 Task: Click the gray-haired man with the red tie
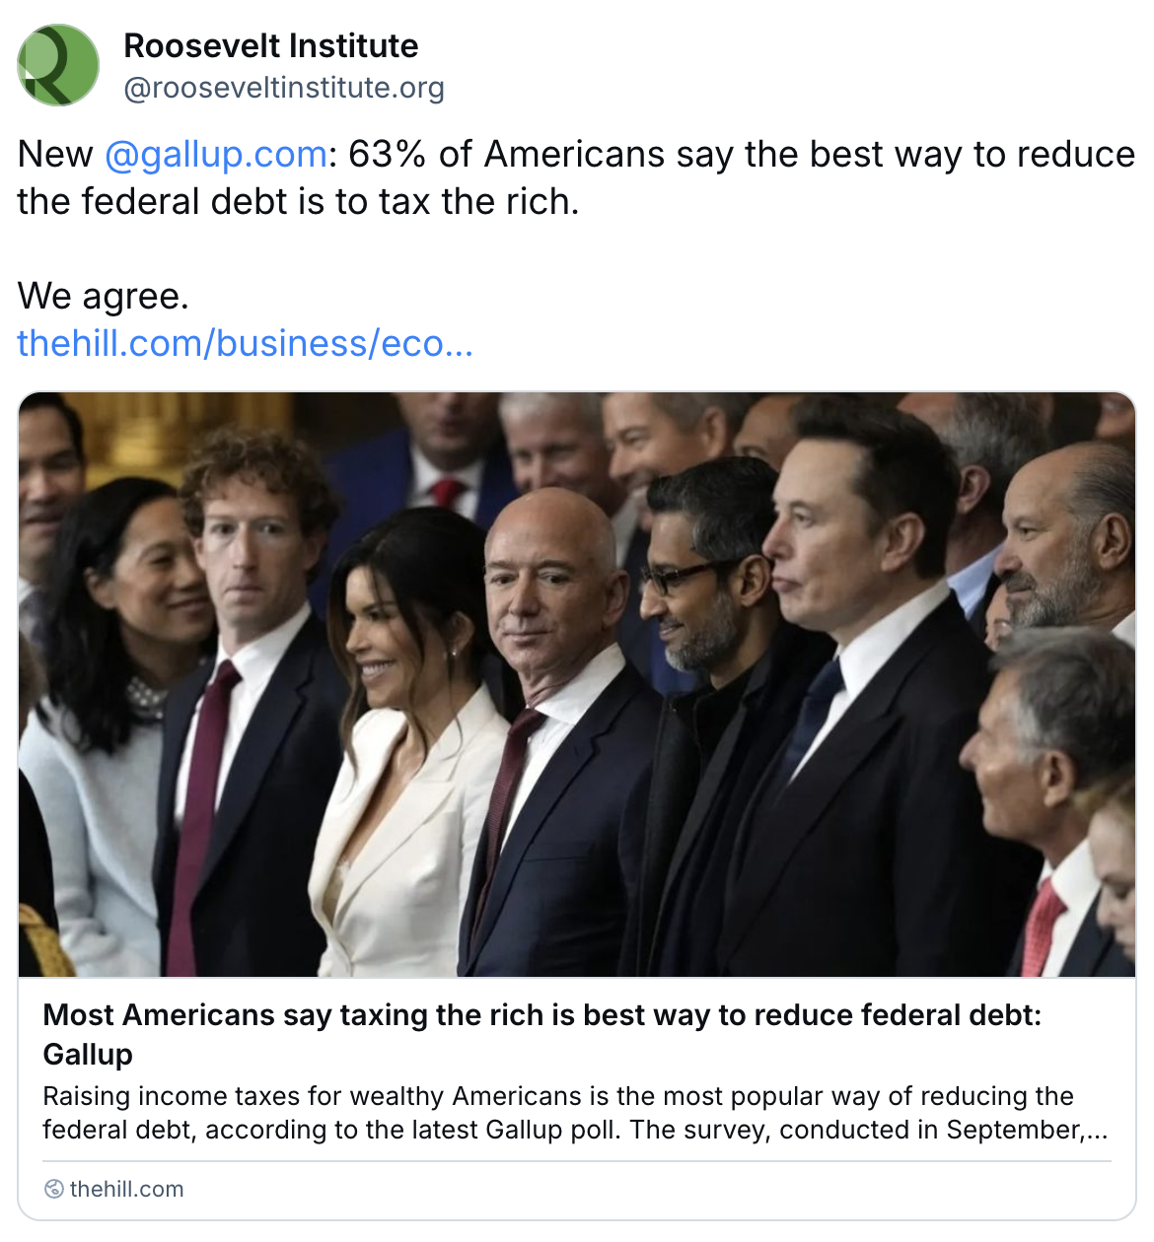(x=1046, y=789)
